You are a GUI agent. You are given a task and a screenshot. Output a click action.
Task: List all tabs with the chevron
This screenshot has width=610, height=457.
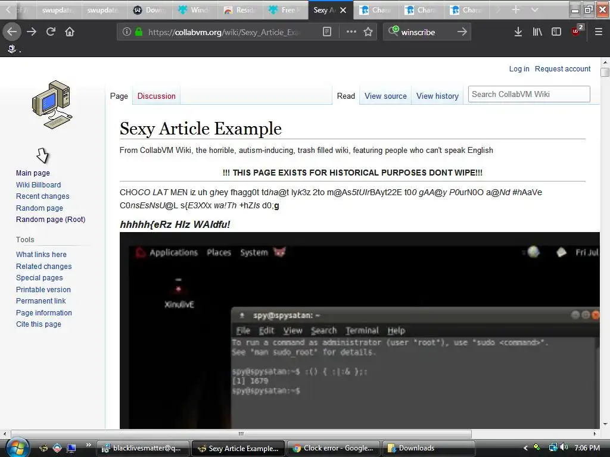click(x=535, y=10)
